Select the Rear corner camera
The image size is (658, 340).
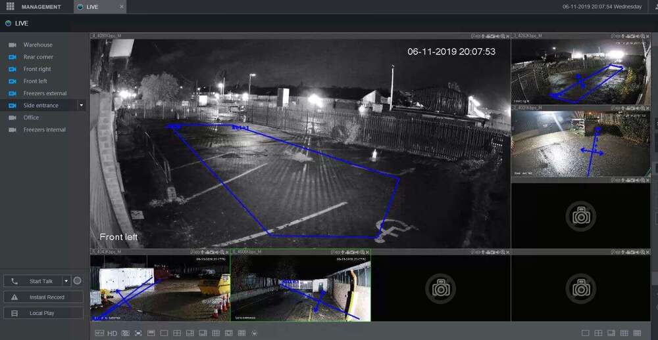tap(38, 57)
